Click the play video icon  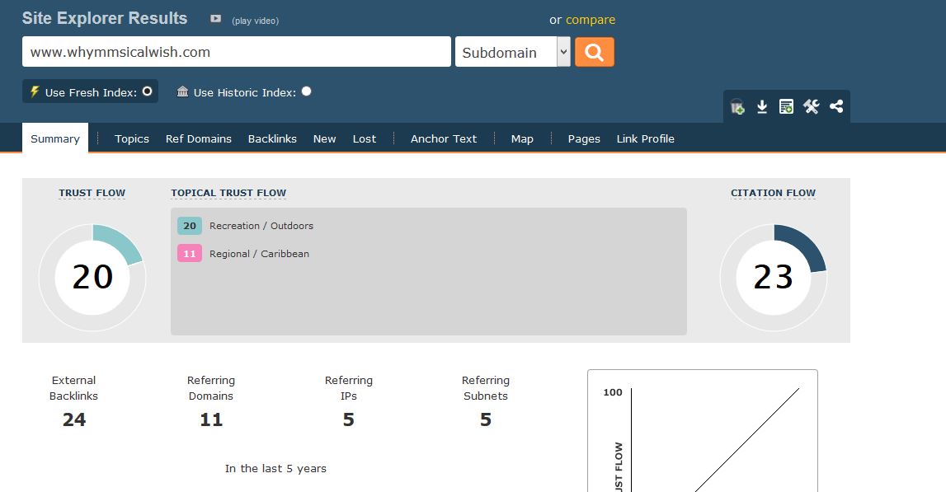tap(215, 19)
